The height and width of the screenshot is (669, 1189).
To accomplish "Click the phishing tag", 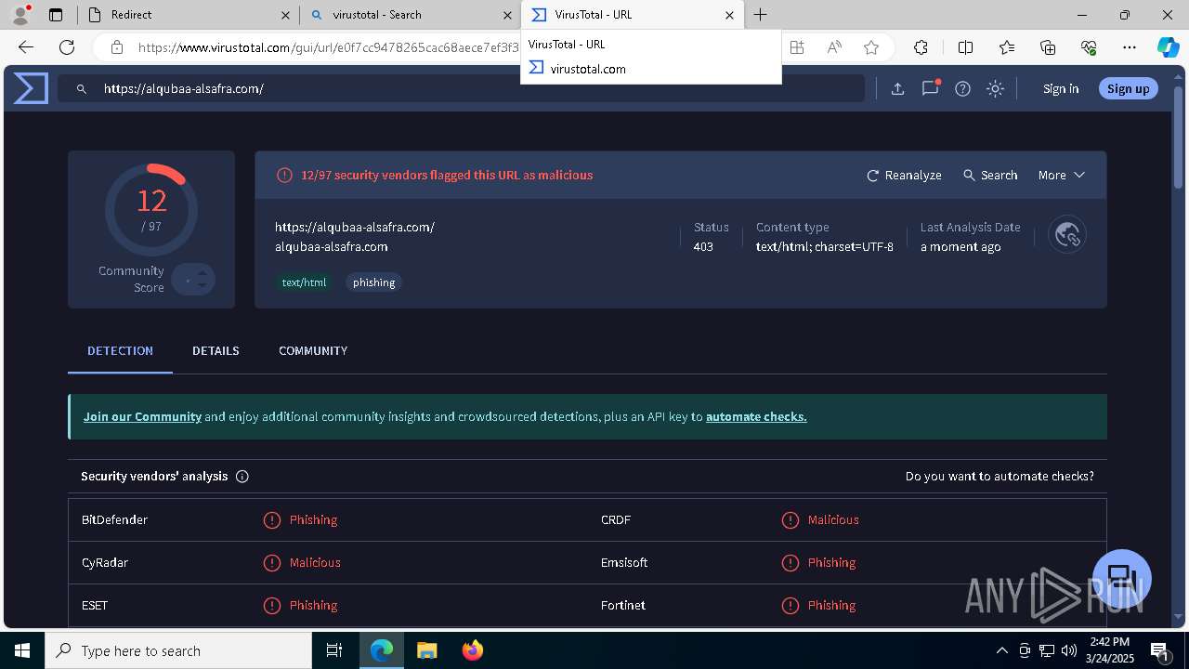I will [374, 282].
